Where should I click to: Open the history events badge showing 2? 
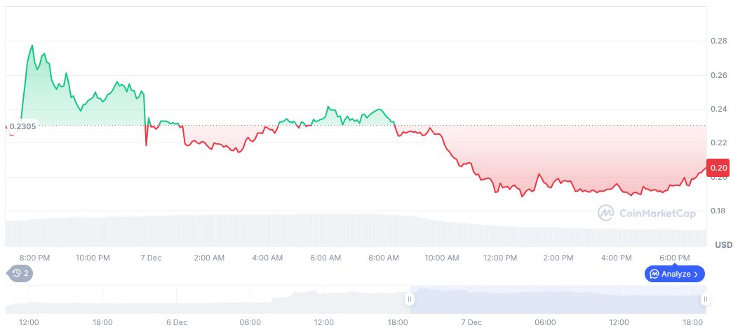[19, 273]
